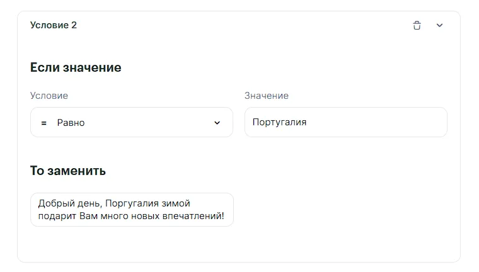Place cursor after впечатлений! in text box
Viewport: 479px width, 272px height.
pos(226,216)
